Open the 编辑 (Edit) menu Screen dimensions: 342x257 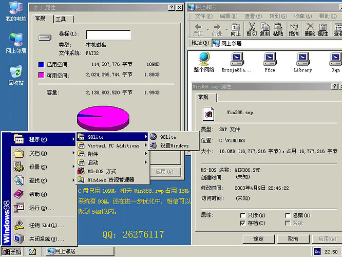tap(228, 16)
